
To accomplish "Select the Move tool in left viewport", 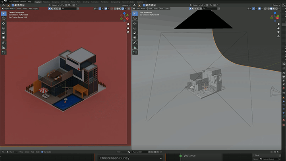I will coord(4,23).
